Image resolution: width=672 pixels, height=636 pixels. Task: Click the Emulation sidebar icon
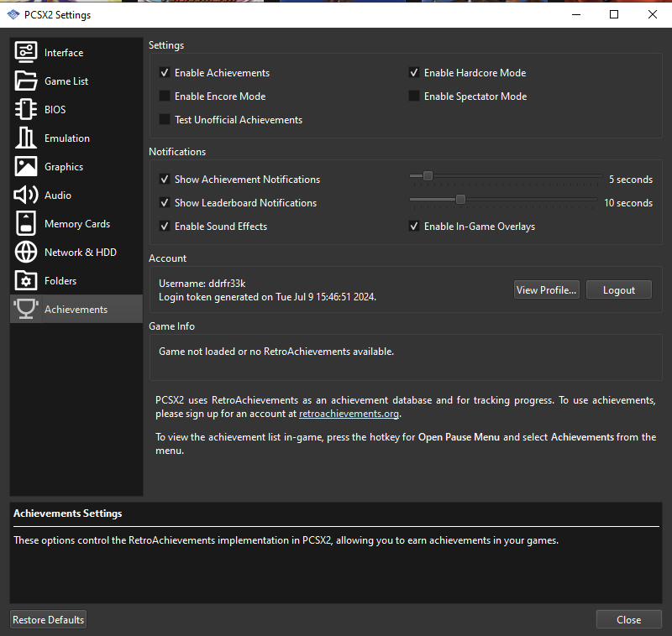(x=26, y=138)
